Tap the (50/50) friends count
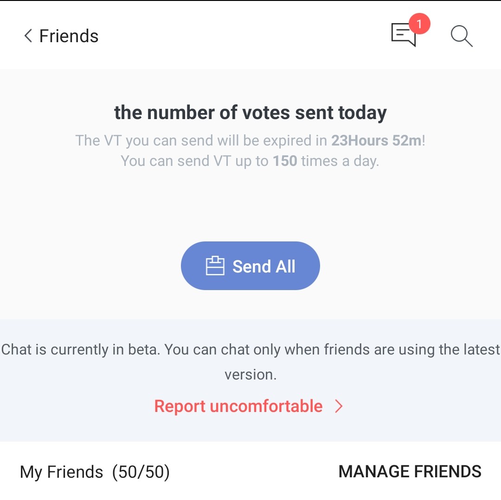This screenshot has width=501, height=500. coord(141,472)
